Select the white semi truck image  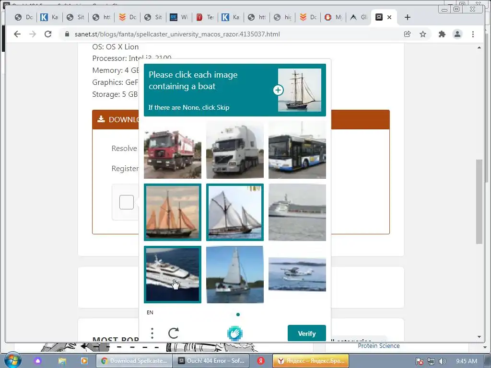[x=235, y=150]
